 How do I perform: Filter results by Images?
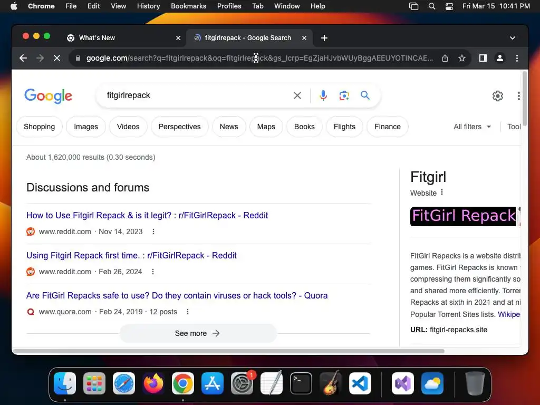click(x=86, y=127)
